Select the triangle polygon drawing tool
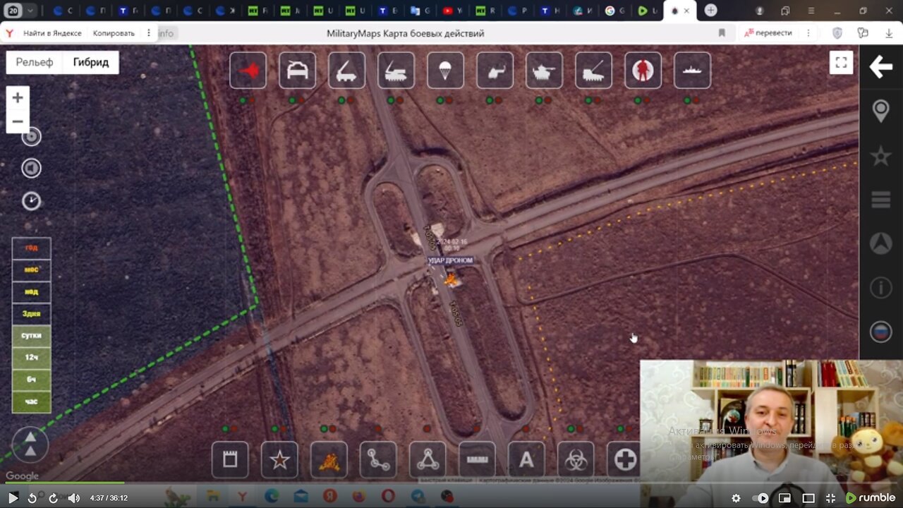 point(428,460)
